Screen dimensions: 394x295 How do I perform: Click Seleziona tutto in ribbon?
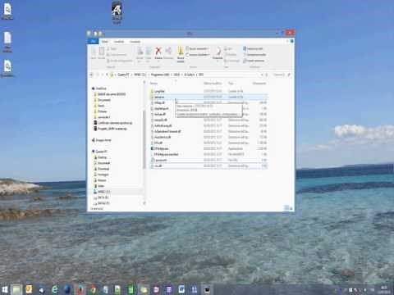pos(253,48)
